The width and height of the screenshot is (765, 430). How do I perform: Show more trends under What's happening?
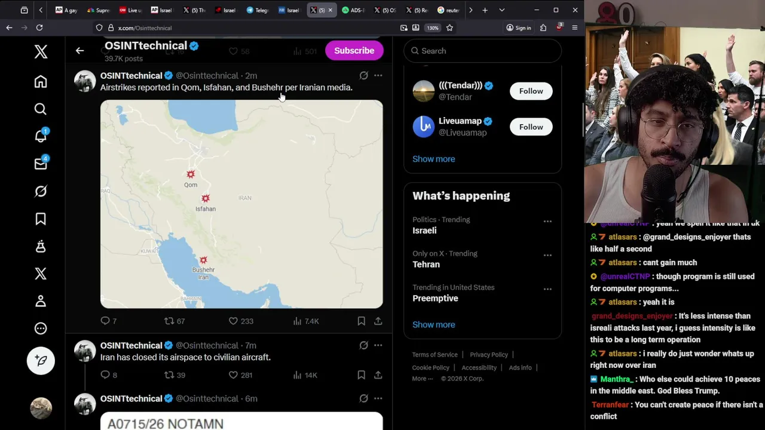[x=433, y=324]
